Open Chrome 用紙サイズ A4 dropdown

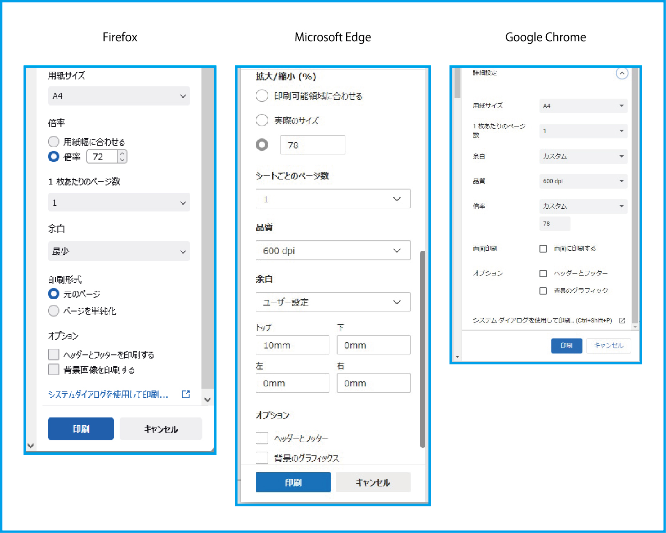583,106
